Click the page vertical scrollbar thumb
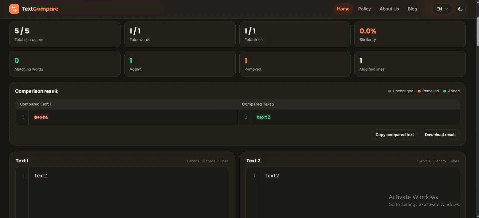Screen dimensions: 479x218 click(477, 32)
